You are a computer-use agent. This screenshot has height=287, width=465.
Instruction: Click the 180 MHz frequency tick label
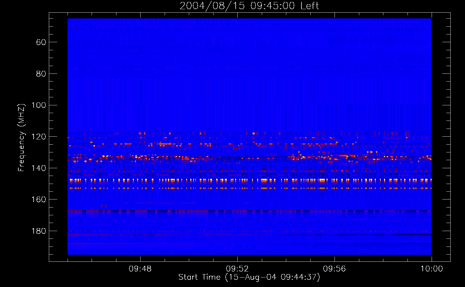tap(39, 231)
